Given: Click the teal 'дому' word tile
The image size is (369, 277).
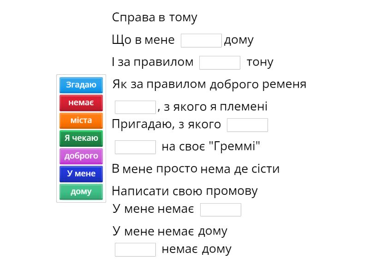Looking at the screenshot, I should click(x=81, y=192).
